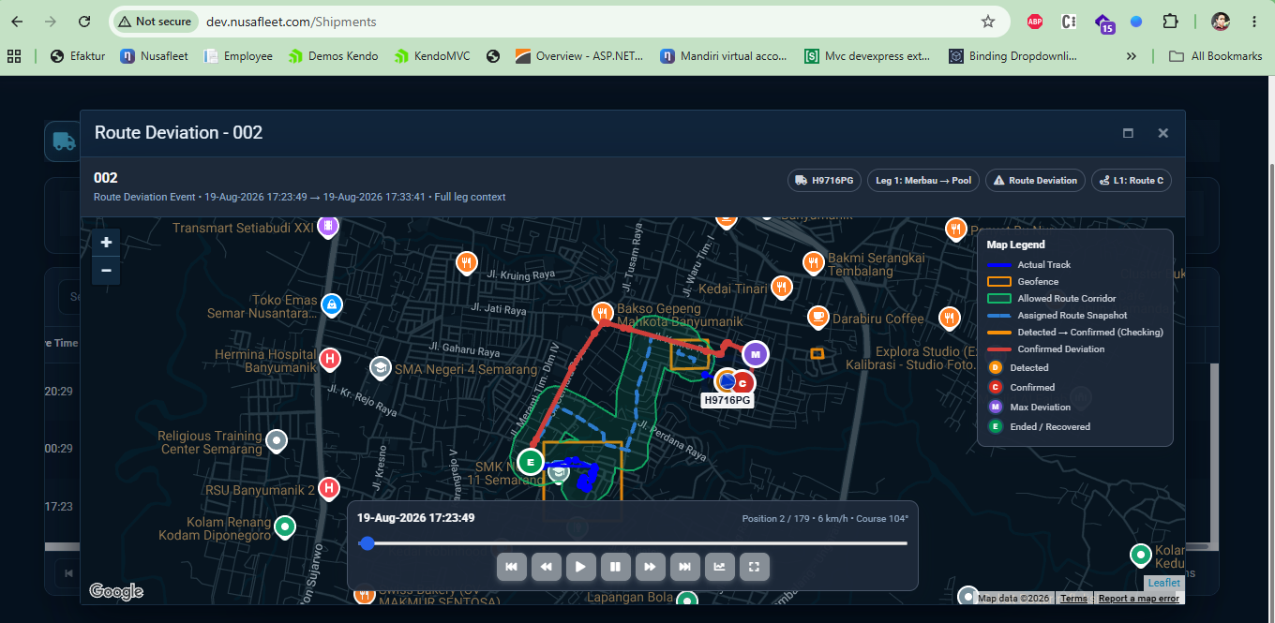Screen dimensions: 1275x623
Task: Open the AdBlock Plus extension icon
Action: (x=1035, y=21)
